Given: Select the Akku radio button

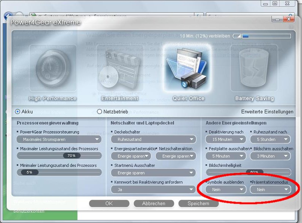Looking at the screenshot, I should click(18, 111).
